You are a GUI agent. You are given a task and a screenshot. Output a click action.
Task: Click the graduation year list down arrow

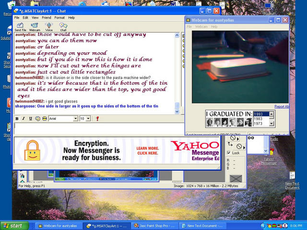click(x=272, y=124)
